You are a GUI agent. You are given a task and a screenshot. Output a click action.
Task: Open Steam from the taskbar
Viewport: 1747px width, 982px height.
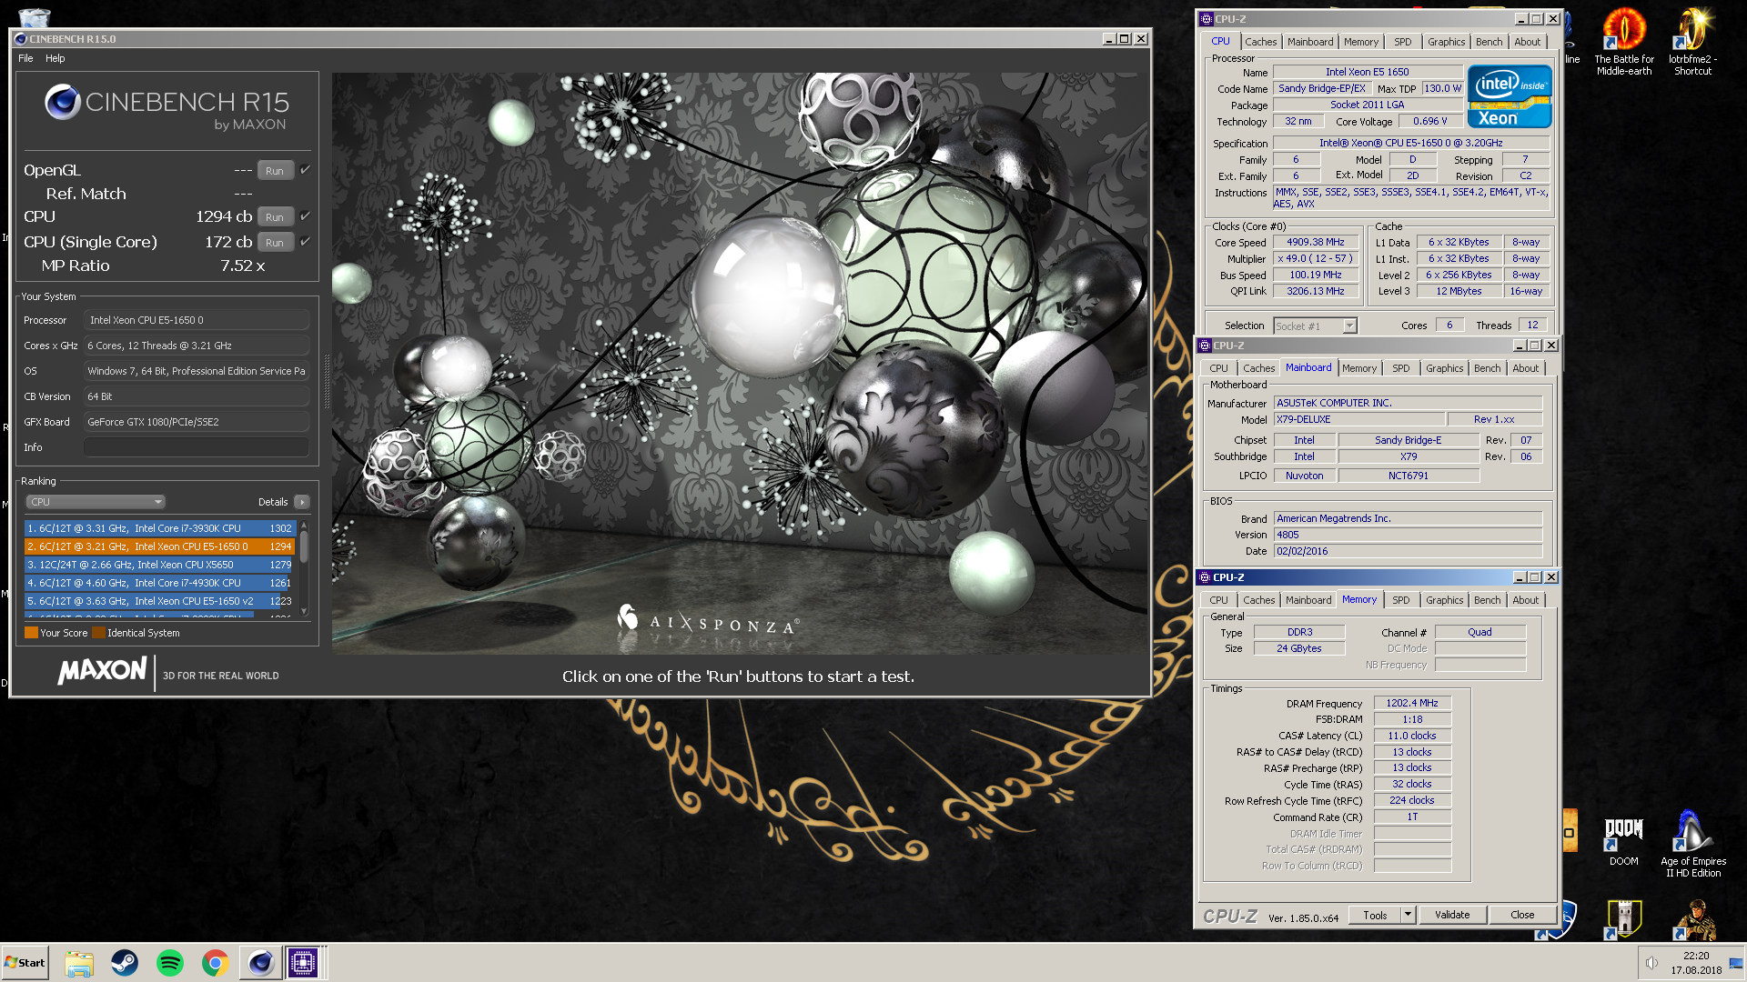pos(125,963)
